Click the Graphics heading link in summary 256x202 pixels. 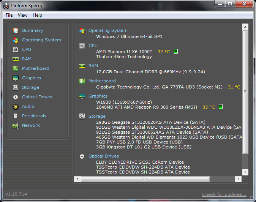coord(98,96)
